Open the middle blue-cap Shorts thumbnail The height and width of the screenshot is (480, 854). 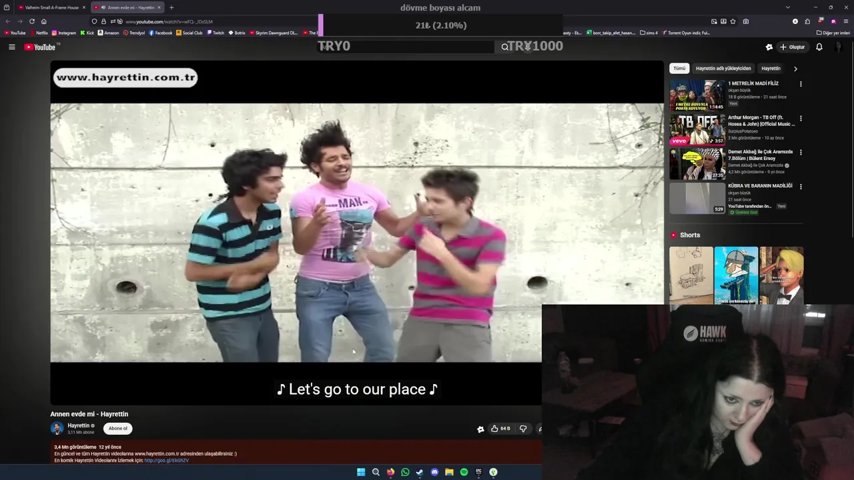click(736, 275)
